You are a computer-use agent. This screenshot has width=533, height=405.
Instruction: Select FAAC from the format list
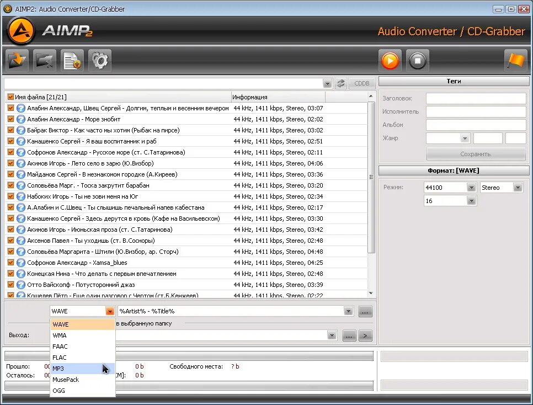pos(83,347)
